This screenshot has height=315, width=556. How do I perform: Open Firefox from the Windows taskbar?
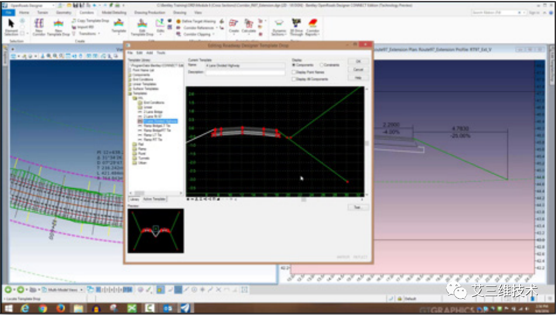pos(61,308)
